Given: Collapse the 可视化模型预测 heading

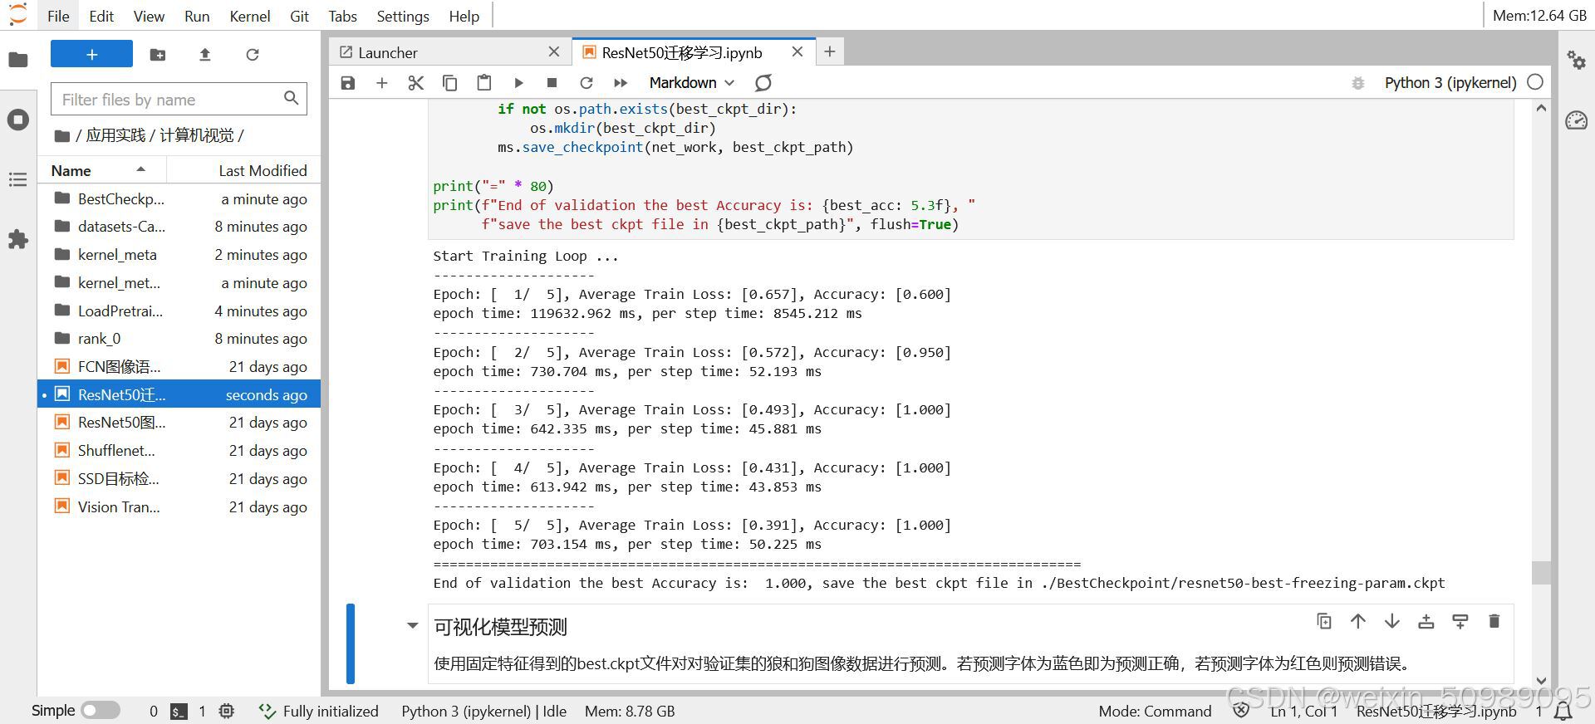Looking at the screenshot, I should point(412,626).
